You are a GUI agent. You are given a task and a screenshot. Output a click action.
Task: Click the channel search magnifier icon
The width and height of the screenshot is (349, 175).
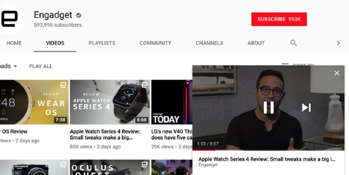tap(293, 43)
